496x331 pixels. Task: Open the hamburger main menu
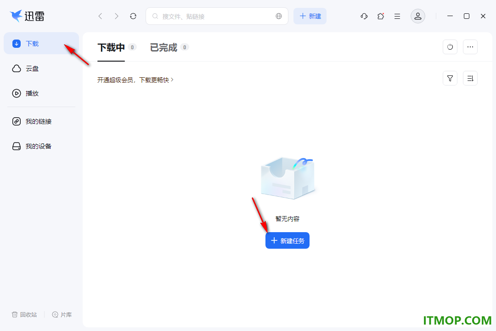point(397,16)
